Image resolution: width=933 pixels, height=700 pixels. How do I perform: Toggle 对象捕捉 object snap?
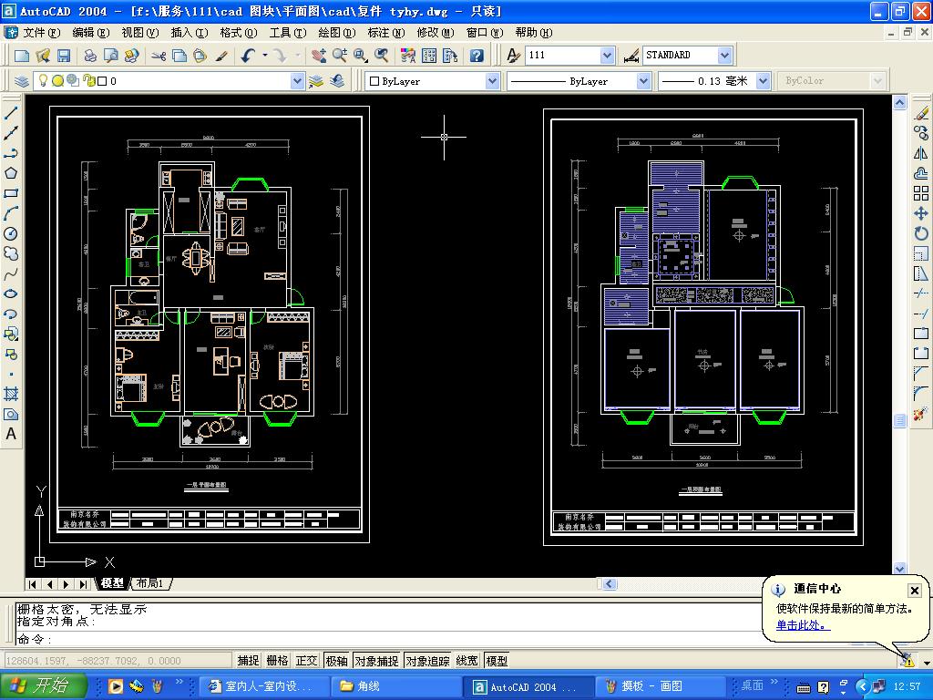coord(376,661)
